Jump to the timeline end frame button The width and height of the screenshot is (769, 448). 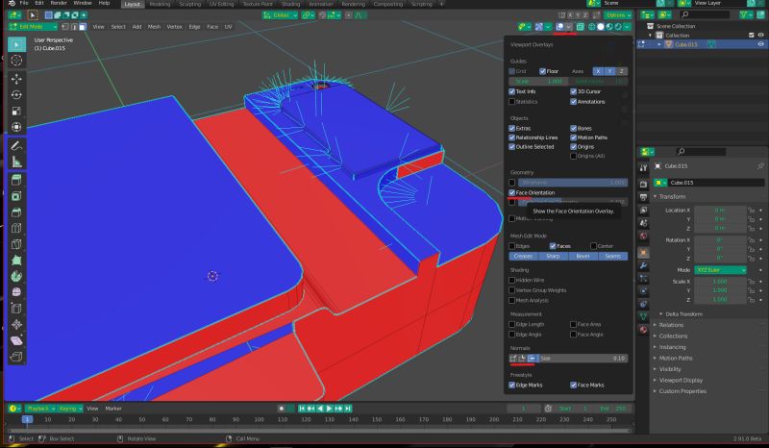coord(348,409)
